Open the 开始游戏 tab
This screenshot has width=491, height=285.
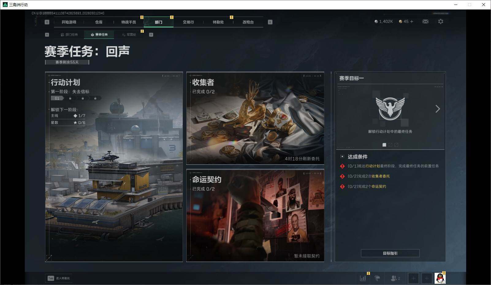tap(69, 22)
